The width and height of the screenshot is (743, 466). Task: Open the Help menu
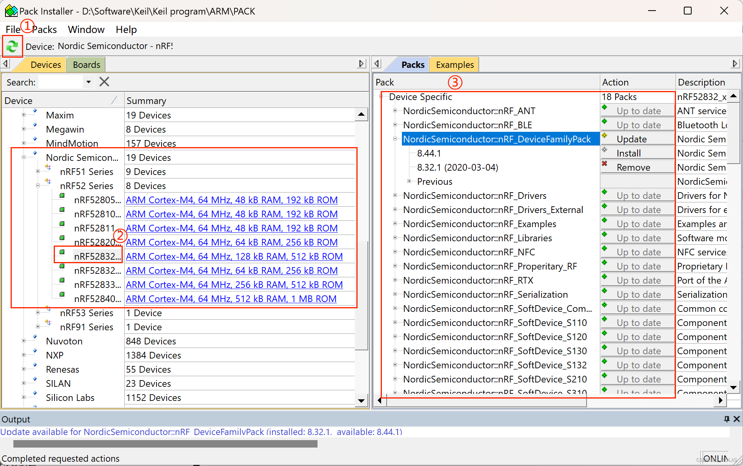[x=126, y=29]
